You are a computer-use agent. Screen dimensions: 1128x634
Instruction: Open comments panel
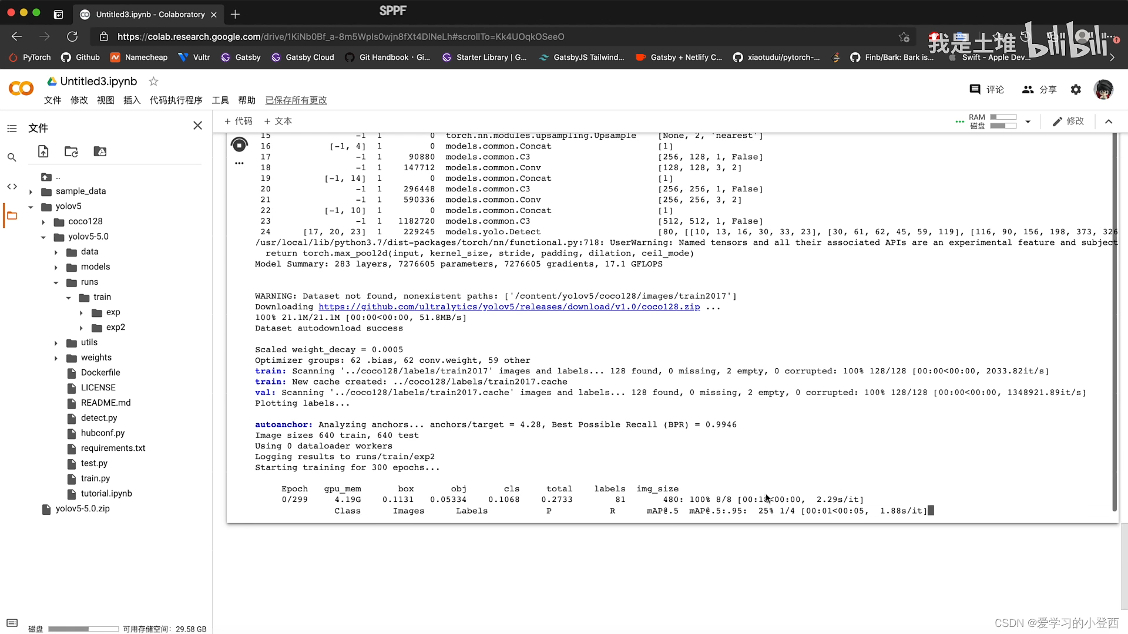987,89
